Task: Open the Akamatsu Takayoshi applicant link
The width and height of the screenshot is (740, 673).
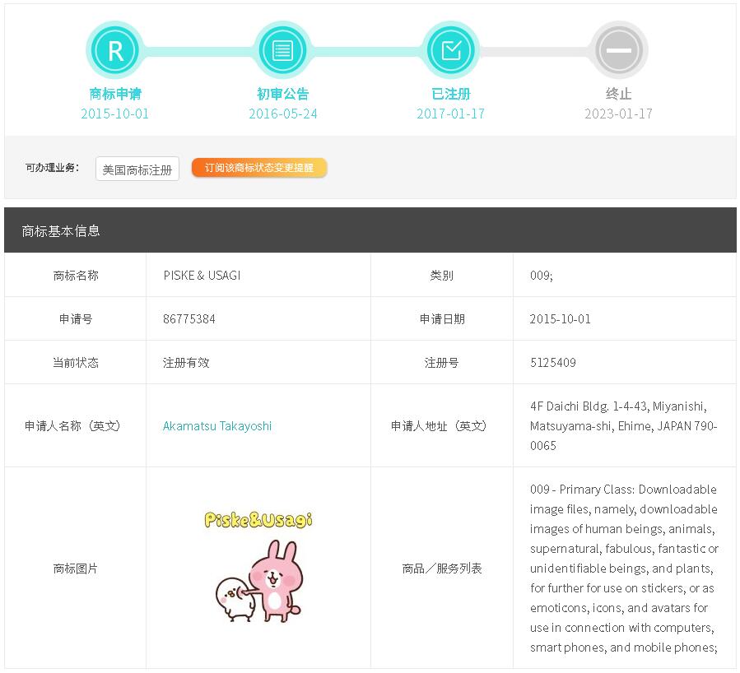Action: 217,426
